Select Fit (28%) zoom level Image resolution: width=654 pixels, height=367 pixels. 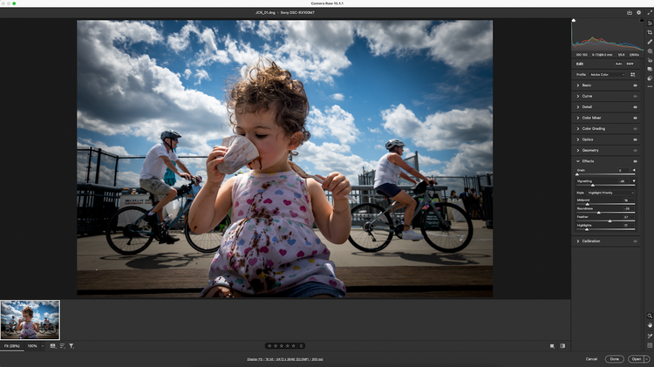[x=12, y=346]
